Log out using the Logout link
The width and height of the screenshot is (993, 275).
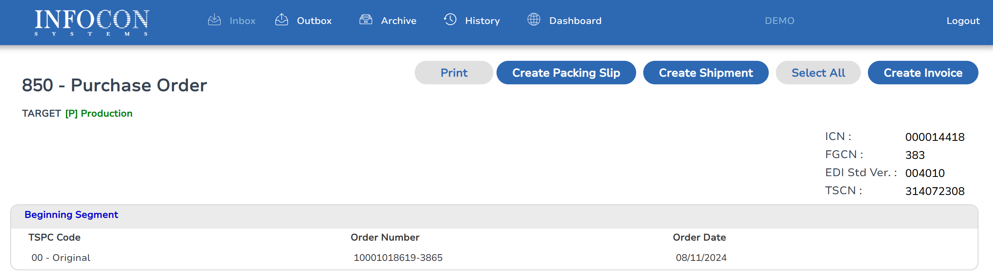click(963, 21)
